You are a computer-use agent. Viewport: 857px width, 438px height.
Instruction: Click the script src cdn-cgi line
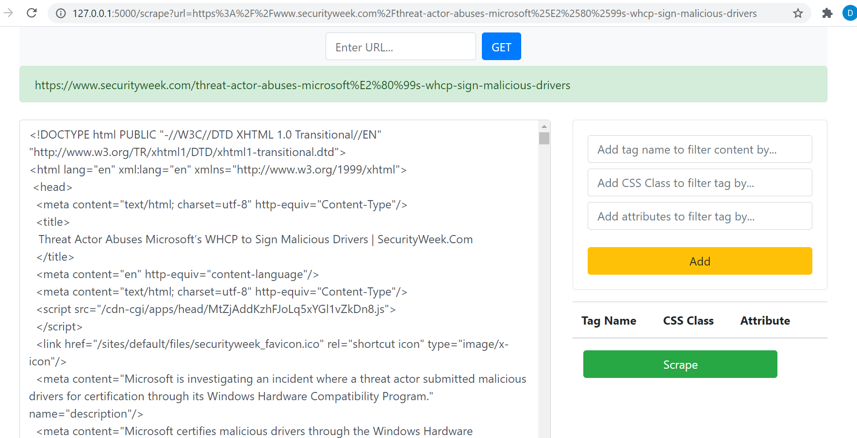[216, 309]
